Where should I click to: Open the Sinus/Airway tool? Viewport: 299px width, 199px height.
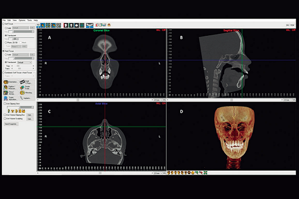(10, 93)
